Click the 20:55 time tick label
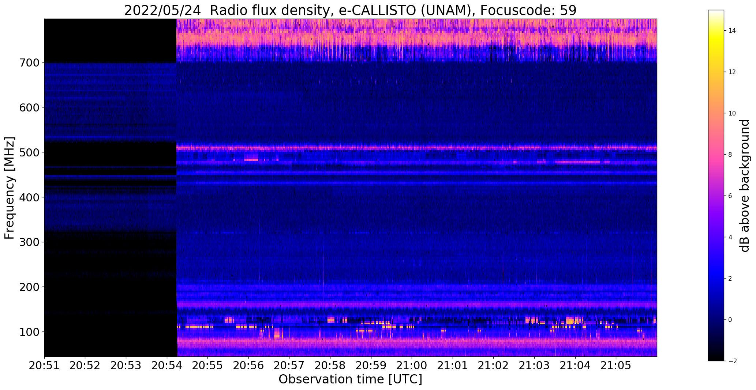756x390 pixels. [x=207, y=365]
